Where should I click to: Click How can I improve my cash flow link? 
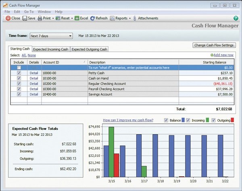pos(128,120)
